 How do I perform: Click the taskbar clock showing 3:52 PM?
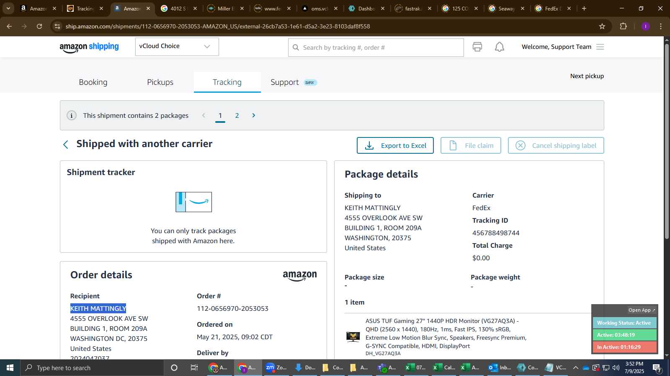click(x=634, y=368)
